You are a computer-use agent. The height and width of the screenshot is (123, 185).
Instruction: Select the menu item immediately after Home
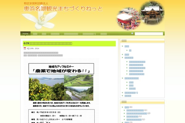[35, 34]
